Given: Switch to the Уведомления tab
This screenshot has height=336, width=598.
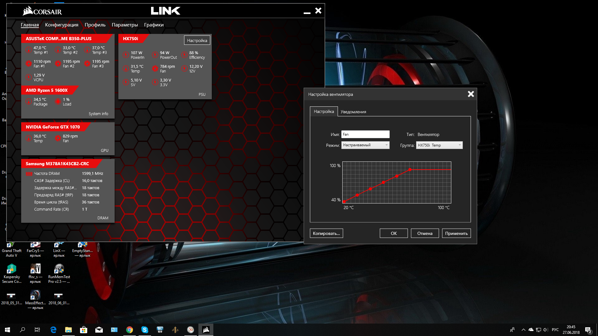Looking at the screenshot, I should (x=353, y=112).
